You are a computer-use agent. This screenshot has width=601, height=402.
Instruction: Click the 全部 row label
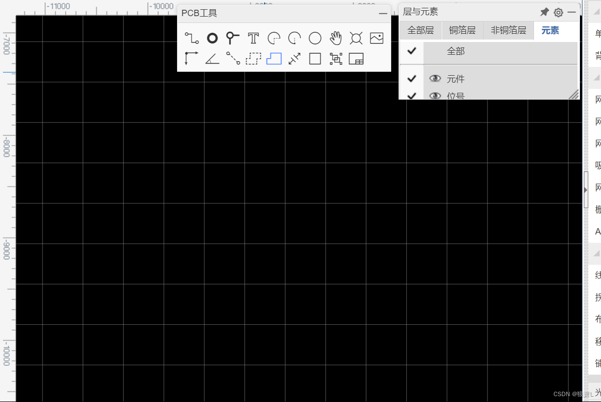(x=456, y=51)
